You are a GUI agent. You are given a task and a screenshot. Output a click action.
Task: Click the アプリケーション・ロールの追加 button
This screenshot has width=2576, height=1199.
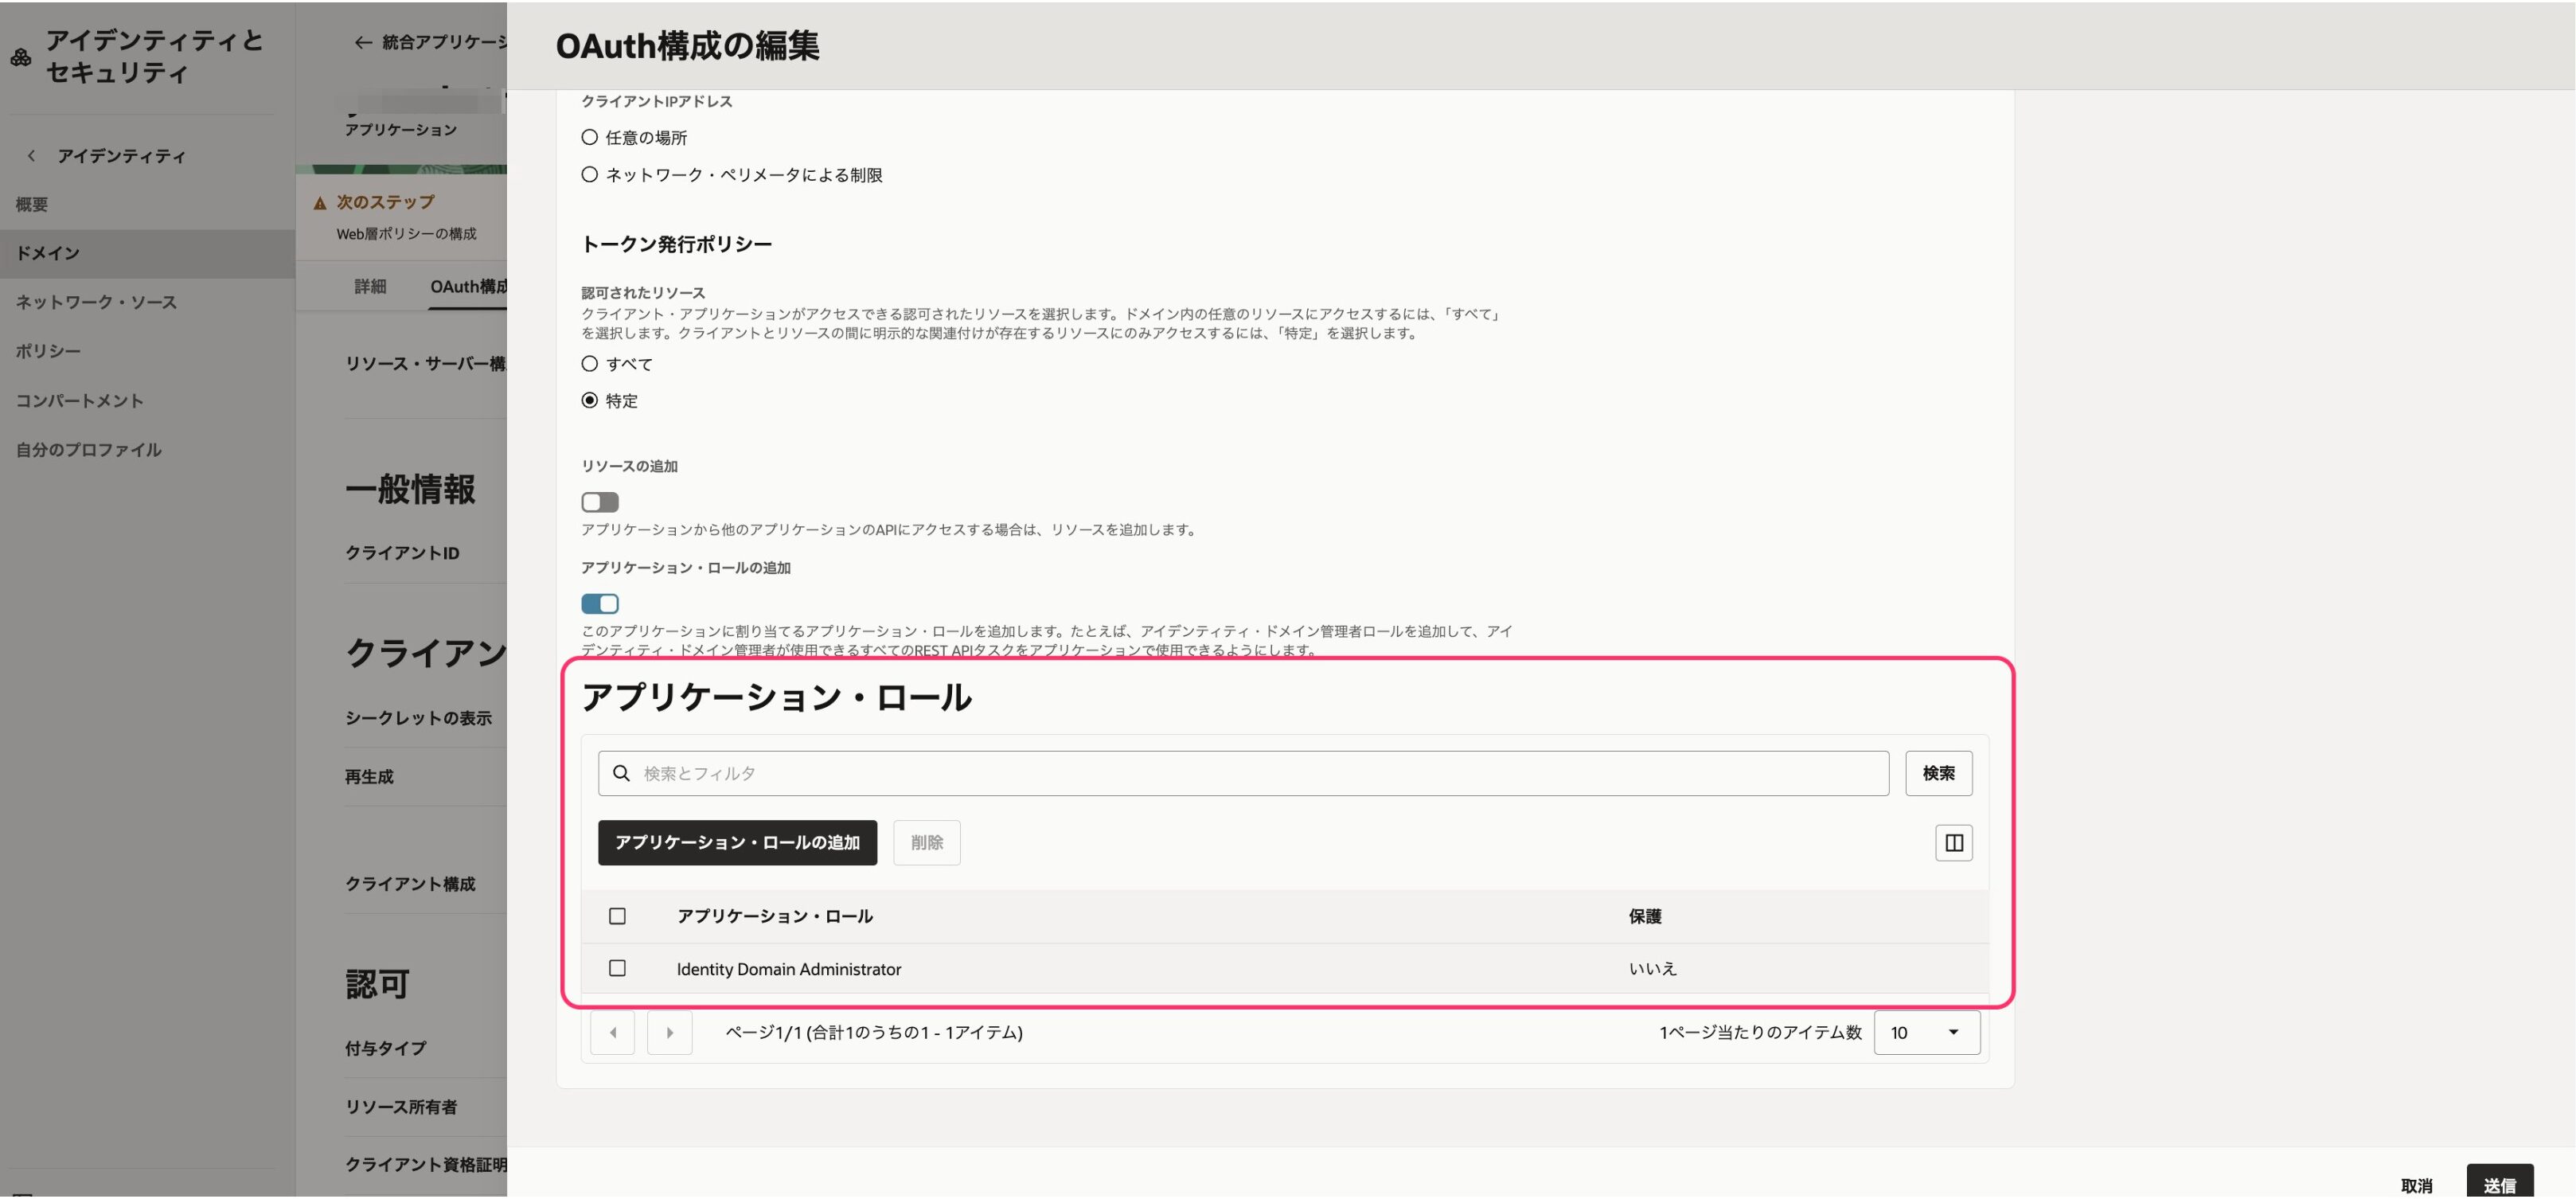point(737,842)
